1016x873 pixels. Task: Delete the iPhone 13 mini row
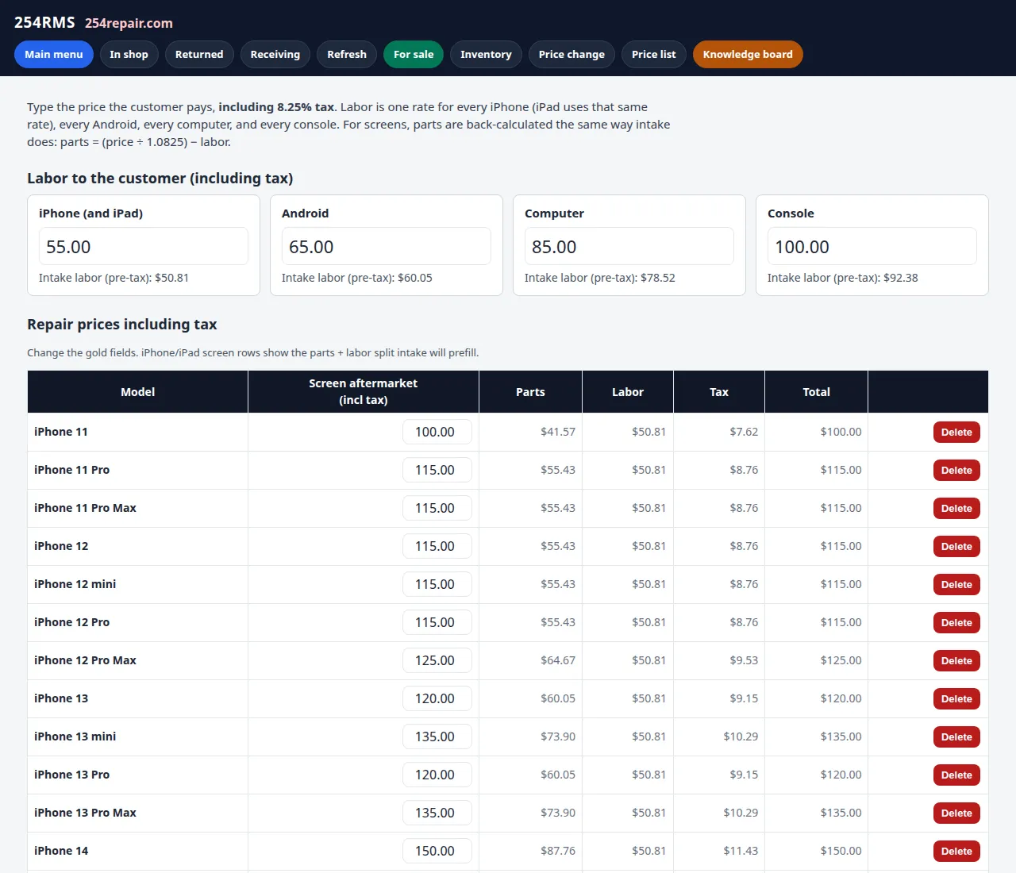click(x=956, y=736)
